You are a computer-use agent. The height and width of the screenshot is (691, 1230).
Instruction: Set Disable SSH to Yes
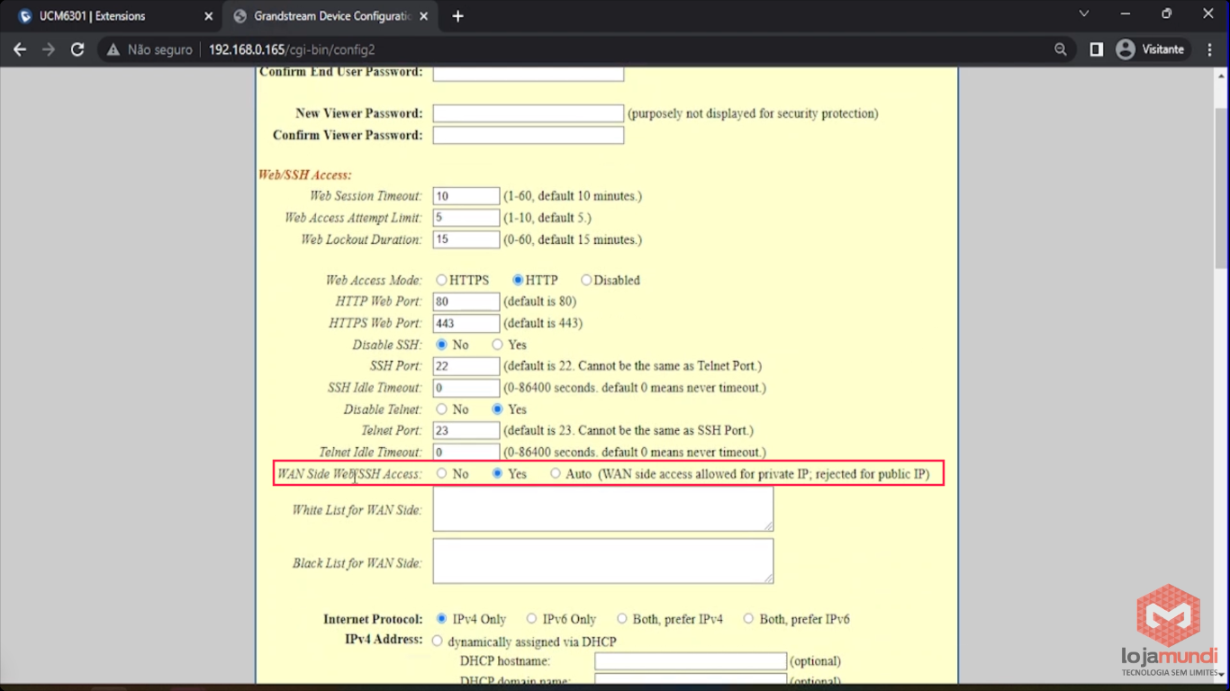(x=497, y=345)
